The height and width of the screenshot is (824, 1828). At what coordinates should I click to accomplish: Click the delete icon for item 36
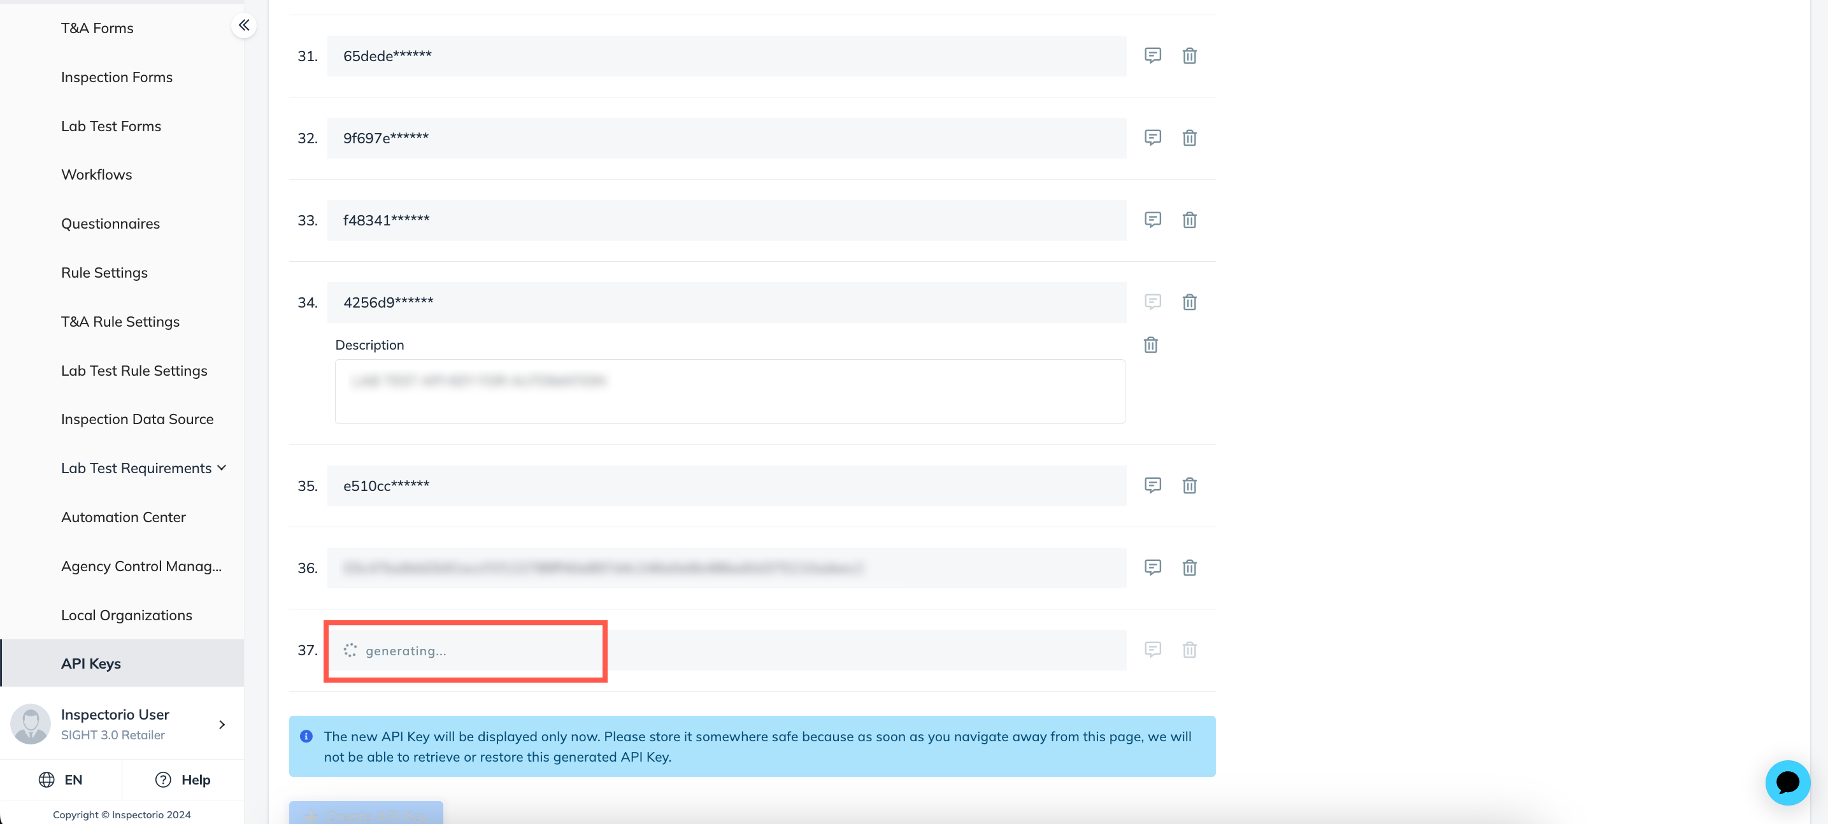1189,567
